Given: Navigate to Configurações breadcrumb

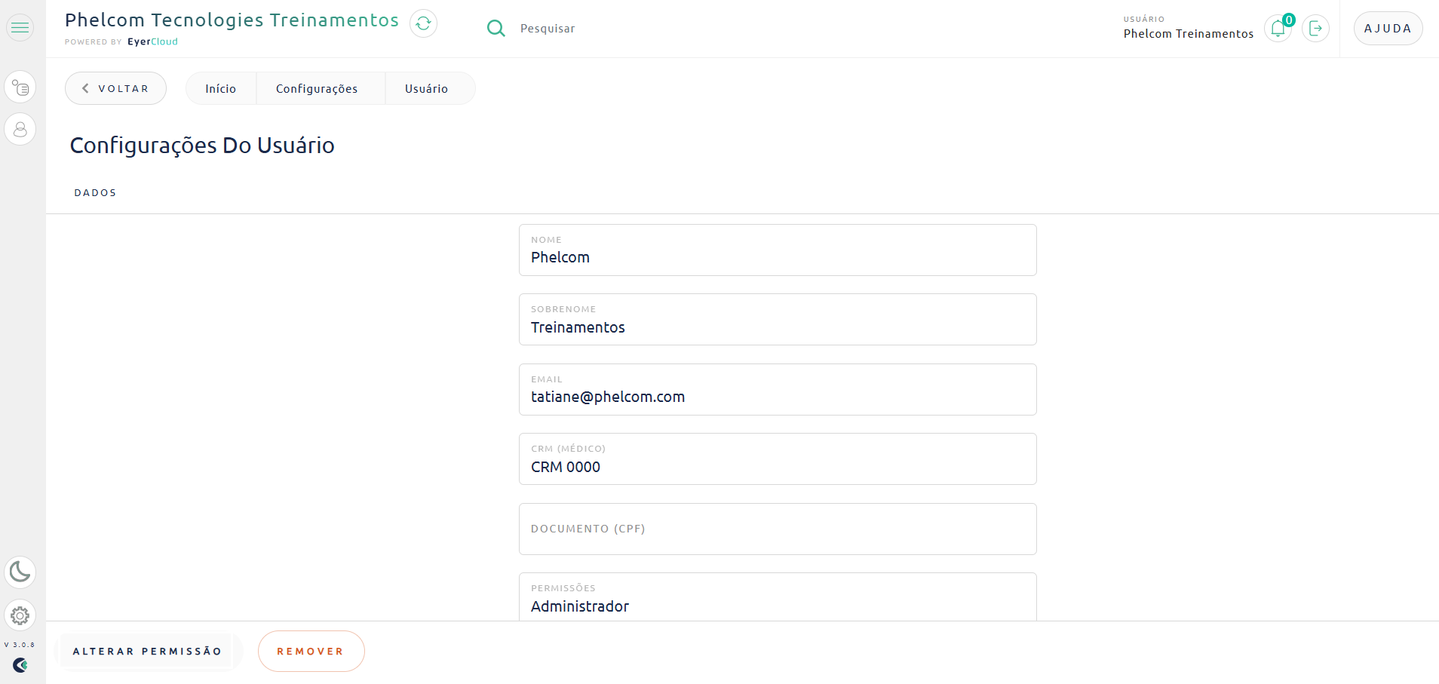Looking at the screenshot, I should [x=317, y=88].
